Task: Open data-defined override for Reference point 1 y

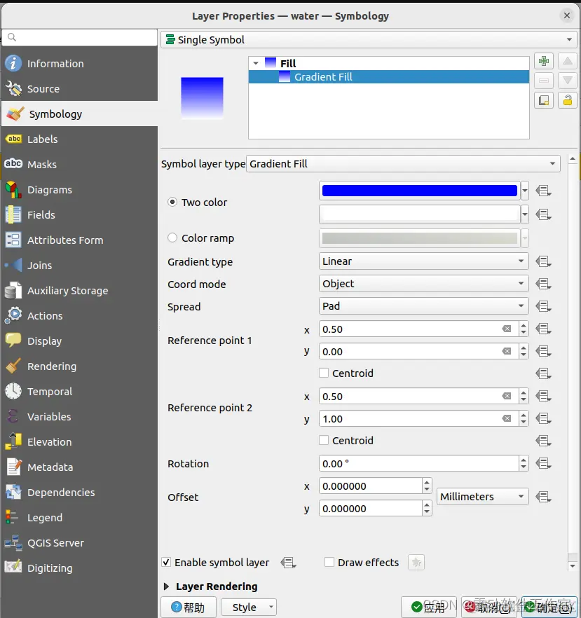Action: [x=543, y=351]
